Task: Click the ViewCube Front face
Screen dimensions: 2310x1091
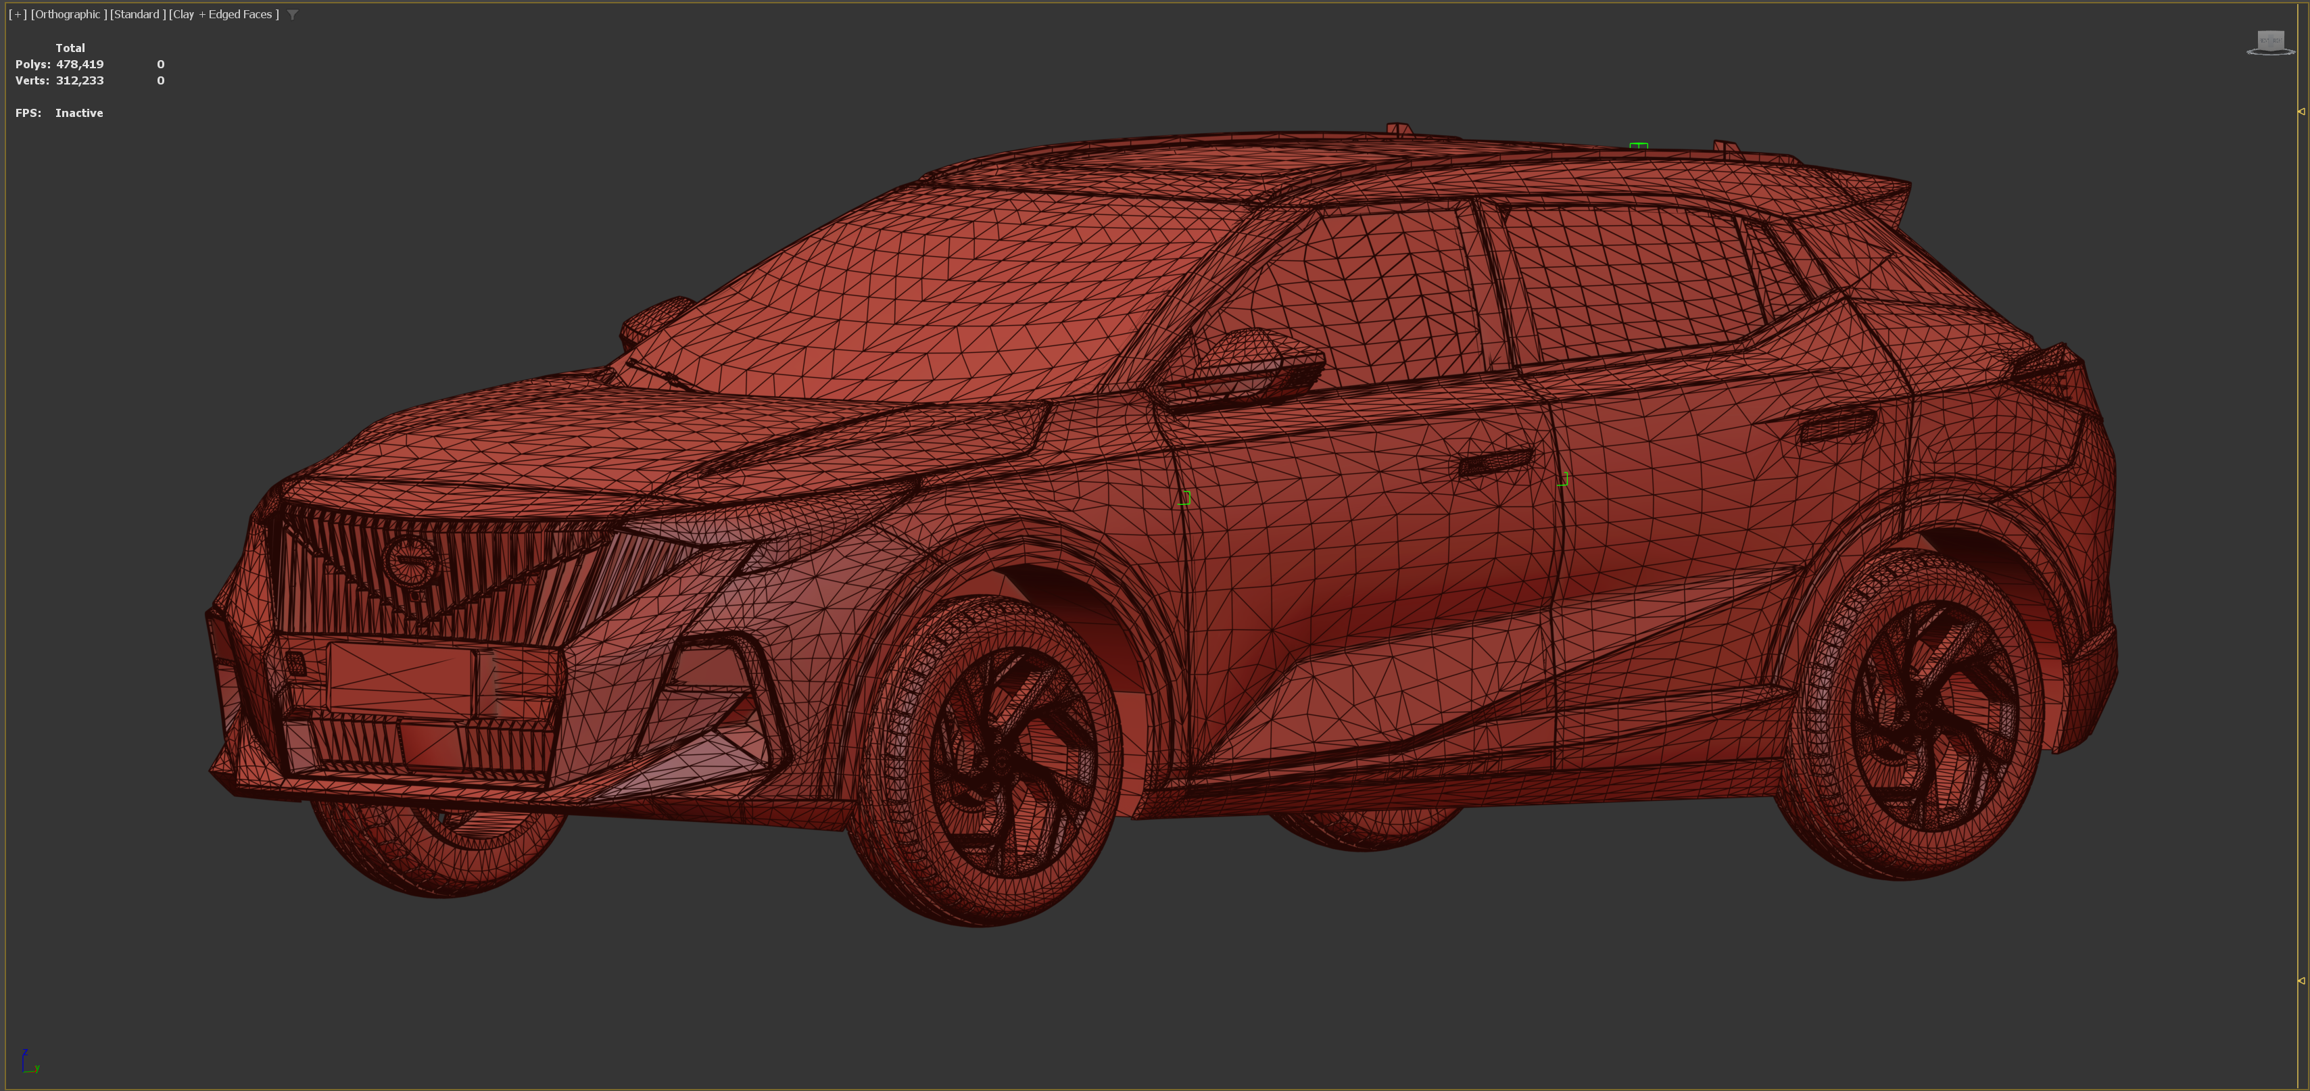Action: pos(2263,41)
